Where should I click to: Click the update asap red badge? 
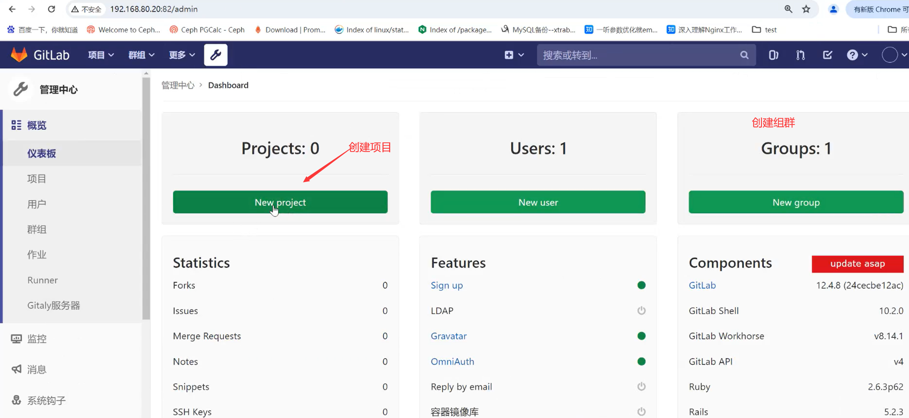tap(857, 264)
